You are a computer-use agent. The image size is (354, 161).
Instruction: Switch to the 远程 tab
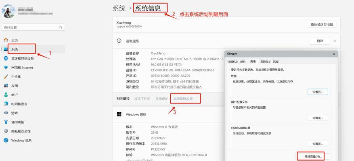tap(276, 62)
